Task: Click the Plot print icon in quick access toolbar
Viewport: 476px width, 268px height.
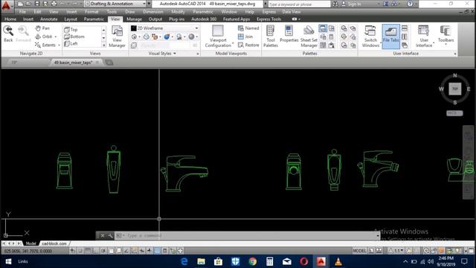Action: [x=54, y=4]
